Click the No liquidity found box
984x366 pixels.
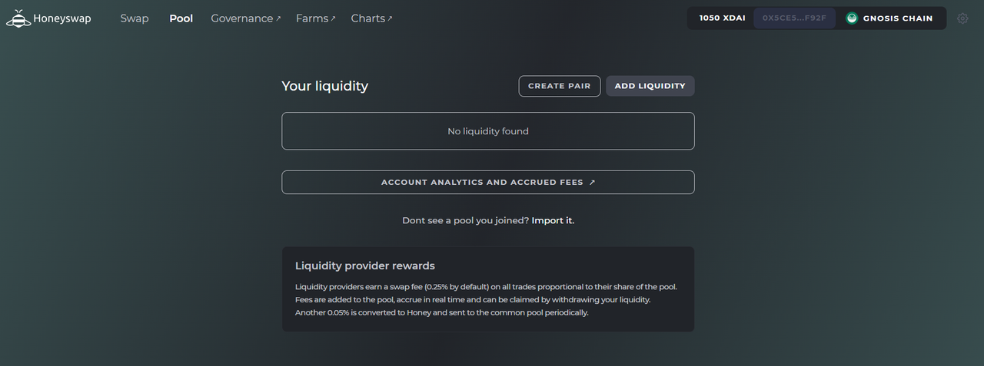488,131
